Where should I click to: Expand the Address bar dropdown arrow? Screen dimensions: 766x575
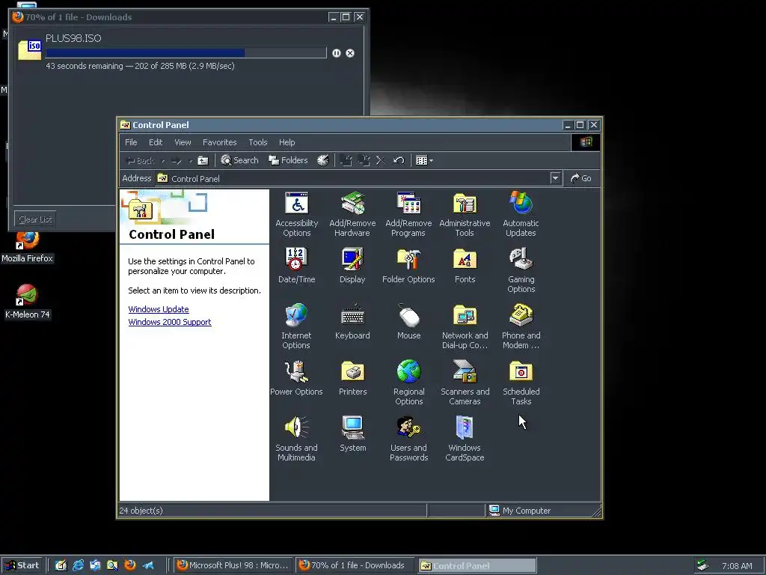[555, 178]
